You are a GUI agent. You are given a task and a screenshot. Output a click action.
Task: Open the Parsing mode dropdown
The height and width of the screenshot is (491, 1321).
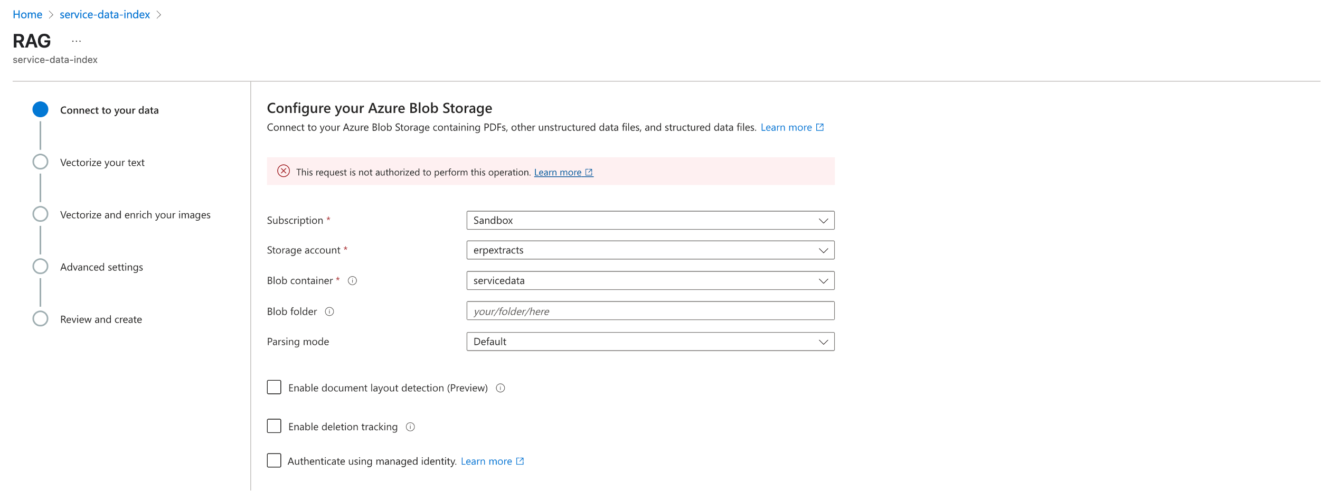coord(650,342)
